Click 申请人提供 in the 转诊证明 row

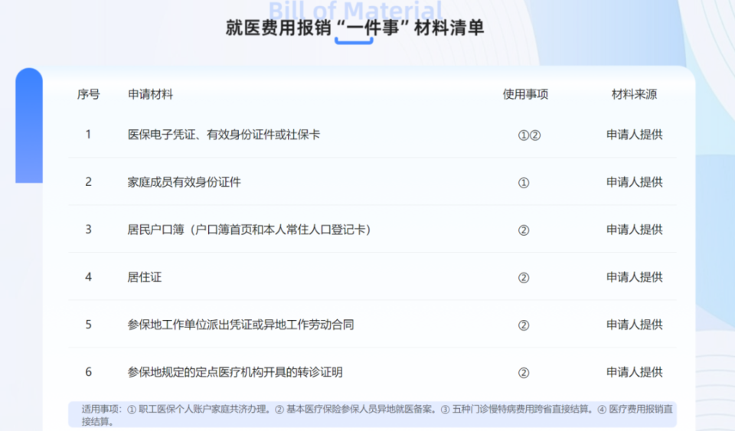[x=634, y=373]
